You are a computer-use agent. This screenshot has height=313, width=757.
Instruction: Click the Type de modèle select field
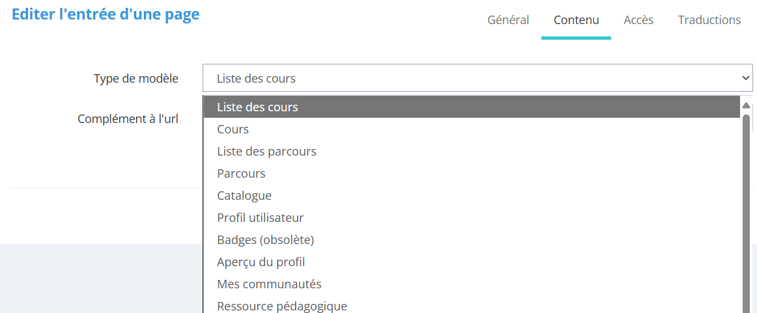point(469,78)
